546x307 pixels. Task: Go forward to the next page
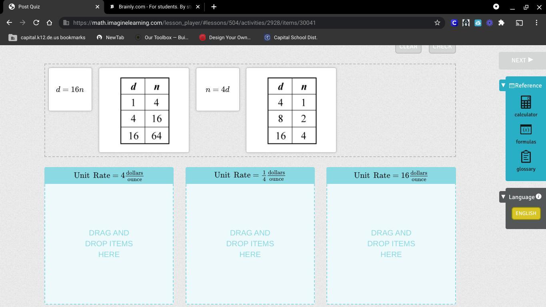point(22,23)
